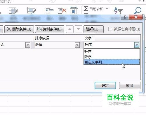Toggle the 数据包含标题(H) checkbox
This screenshot has height=115, width=146.
[x=110, y=29]
